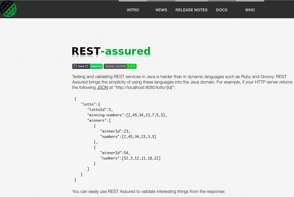Screen dimensions: 294x197
Task: Open the NEWS section from the navigation
Action: (x=161, y=10)
